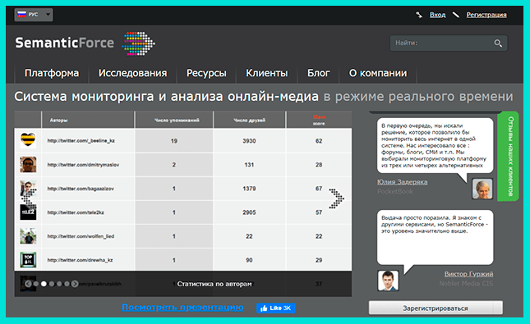The width and height of the screenshot is (530, 324).
Task: Open the Исследования menu
Action: coord(132,73)
